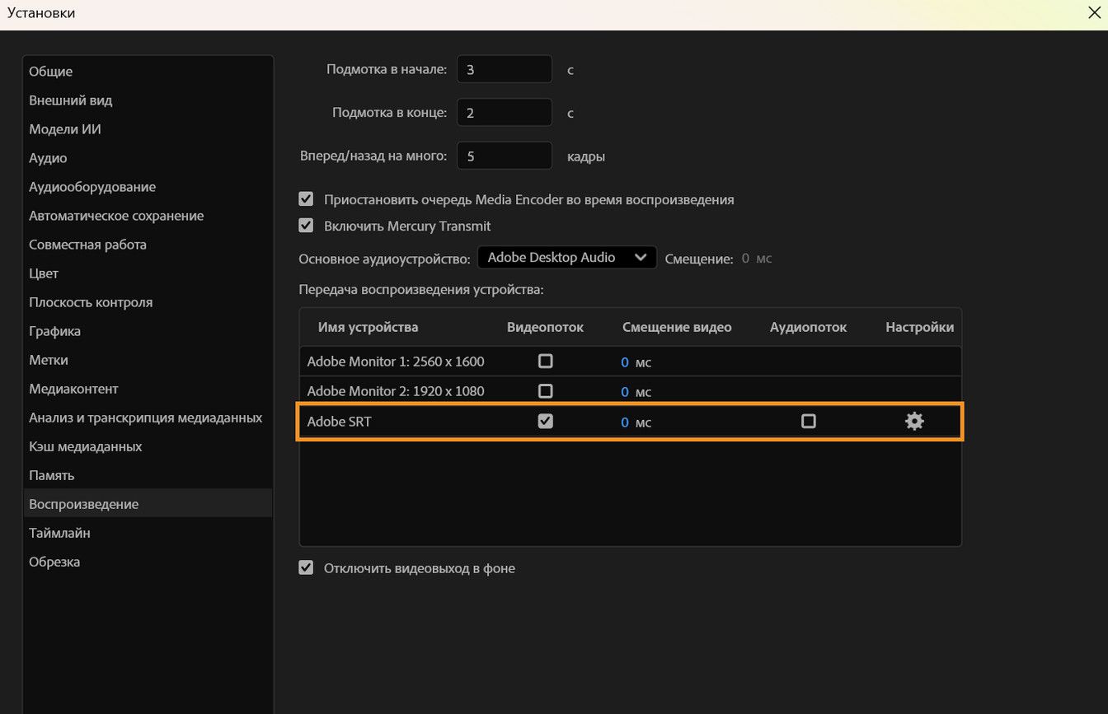1108x714 pixels.
Task: Edit the Подмотка в начале value
Action: 504,68
